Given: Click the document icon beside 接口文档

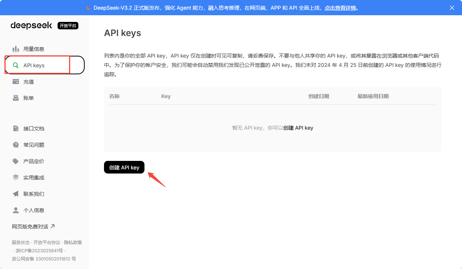Looking at the screenshot, I should coord(16,129).
